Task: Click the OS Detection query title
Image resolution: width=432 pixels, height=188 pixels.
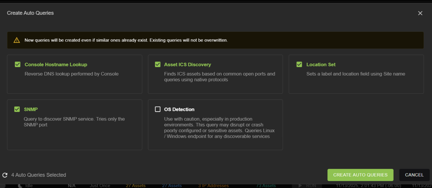Action: coord(179,109)
